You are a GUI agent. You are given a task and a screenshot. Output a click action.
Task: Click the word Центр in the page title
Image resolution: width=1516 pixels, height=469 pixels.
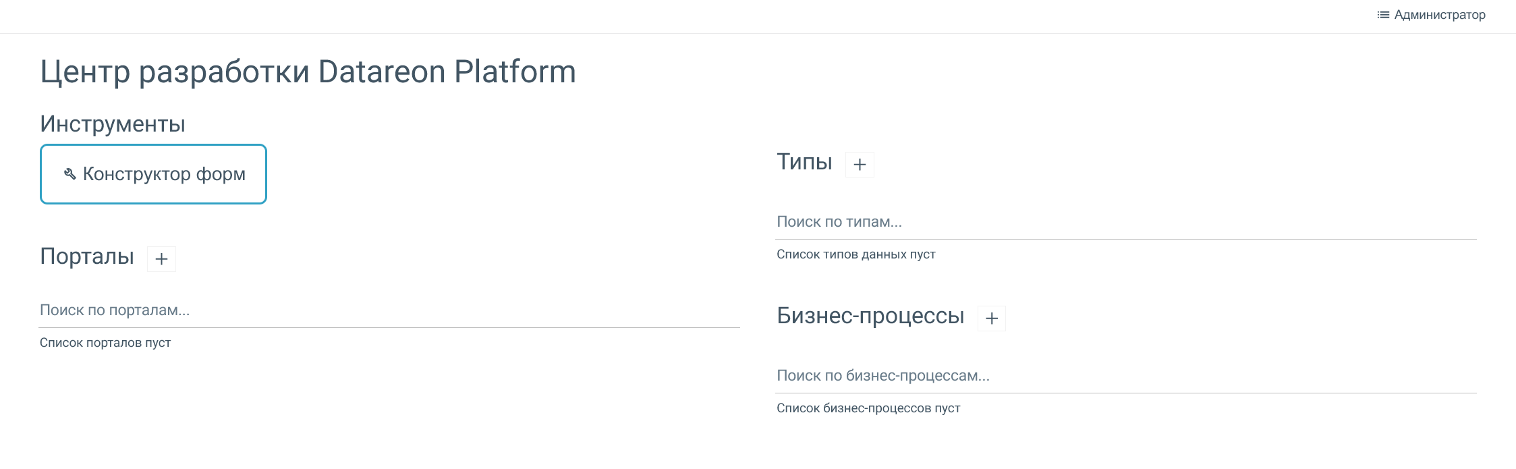pos(85,72)
